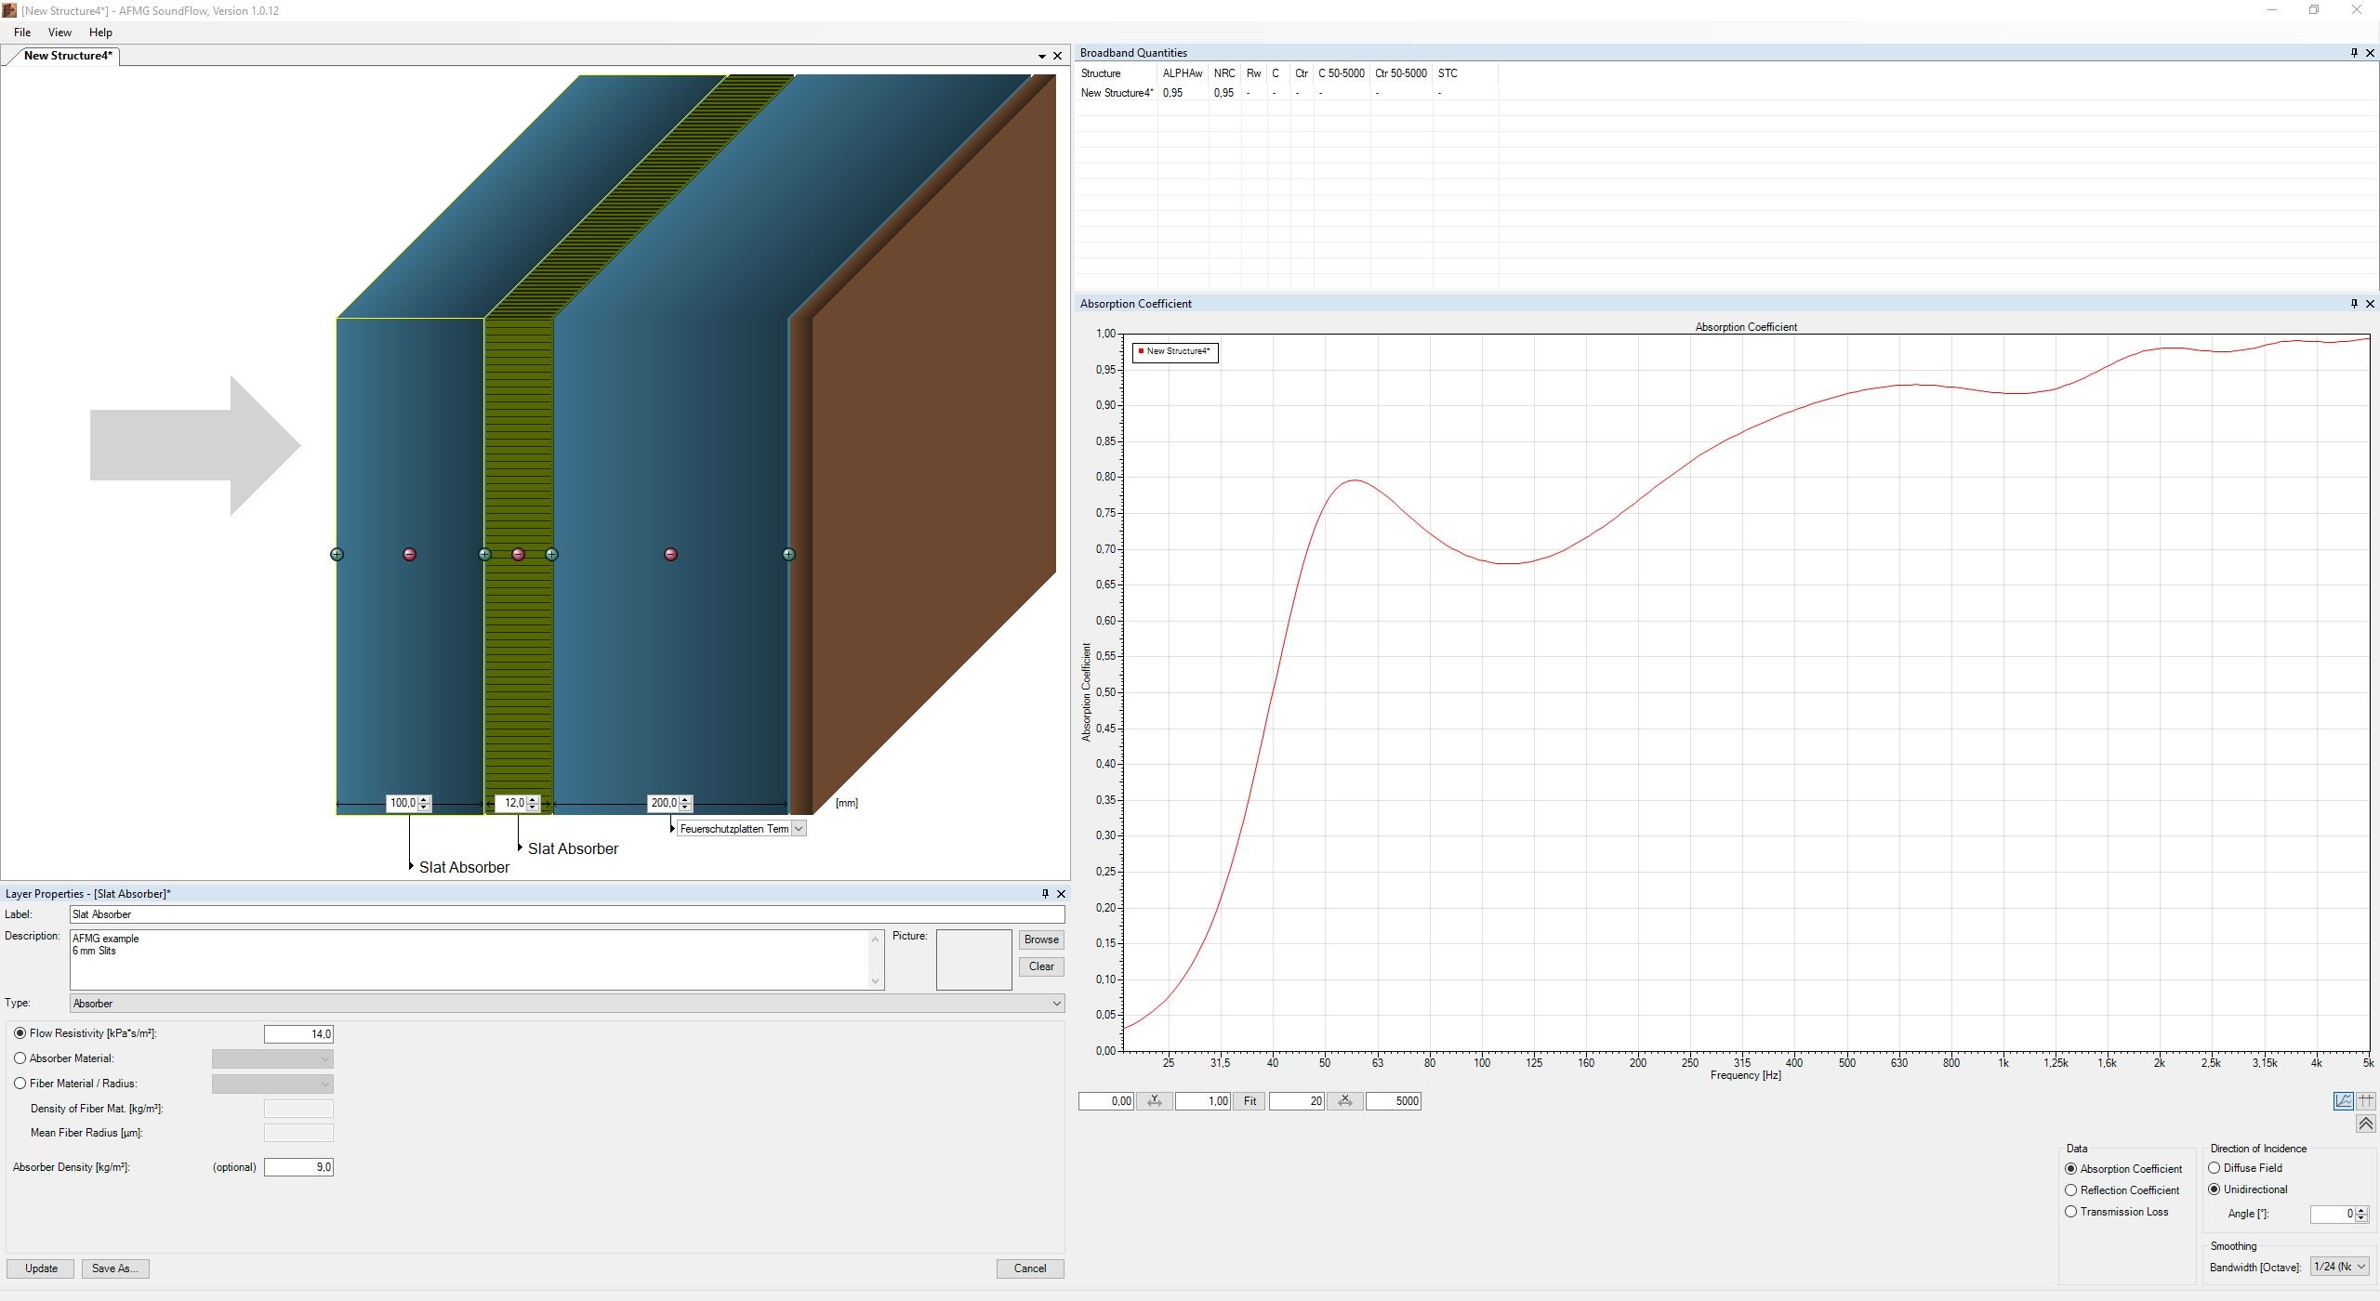Click the Fit button
Screen dimensions: 2380x1301
click(x=1249, y=1101)
